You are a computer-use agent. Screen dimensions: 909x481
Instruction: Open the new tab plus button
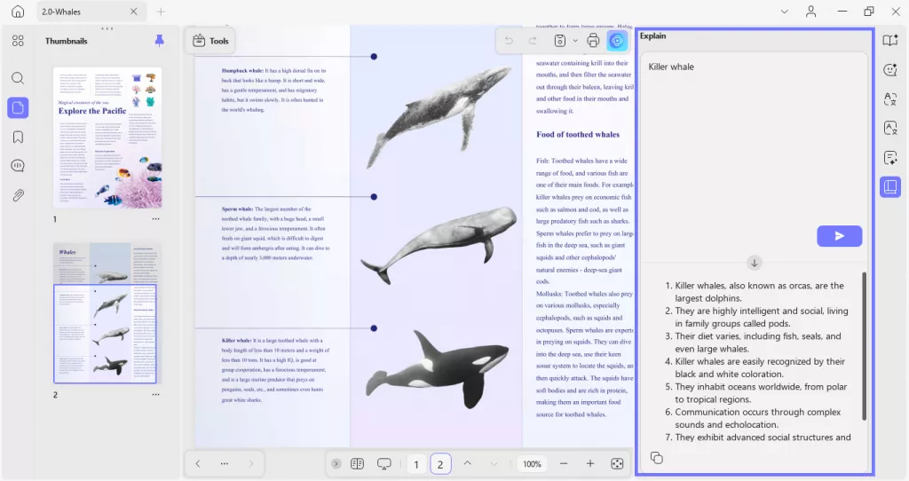pos(161,12)
